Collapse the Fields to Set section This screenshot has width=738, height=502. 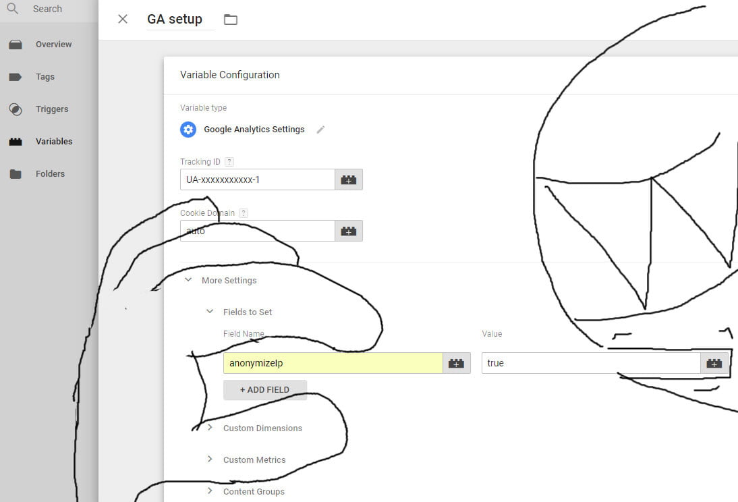point(210,312)
